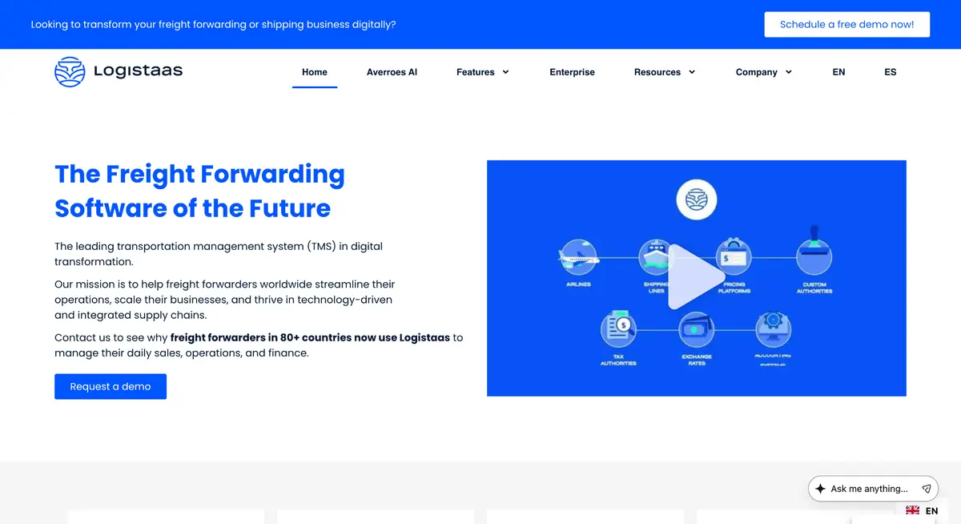Open the Resources menu label

(657, 72)
